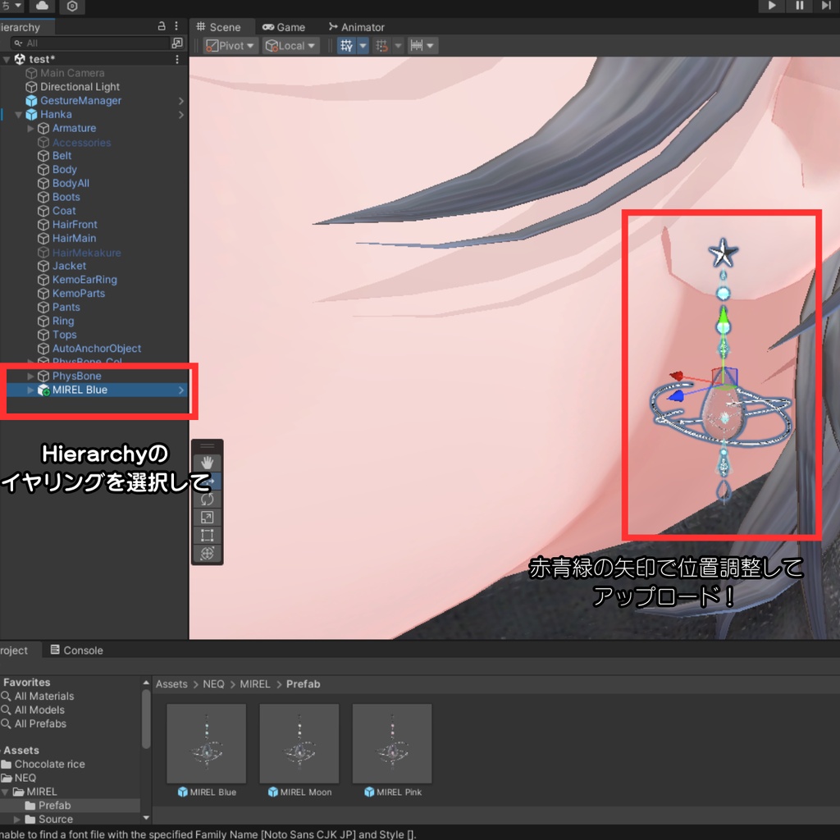This screenshot has height=840, width=840.
Task: Click the Pause button
Action: (799, 6)
